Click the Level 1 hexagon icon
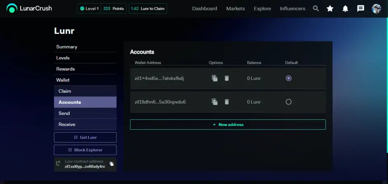The image size is (388, 184). click(82, 9)
